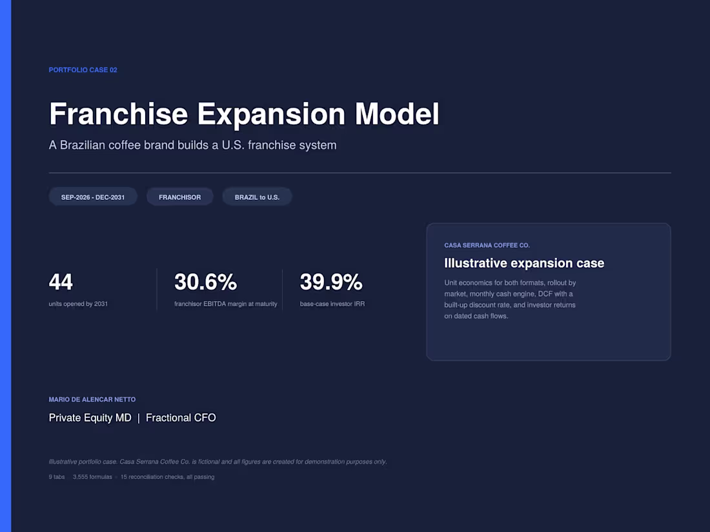Screen dimensions: 710x532
Task: Click the 3,555 formulas footer text
Action: tap(92, 477)
